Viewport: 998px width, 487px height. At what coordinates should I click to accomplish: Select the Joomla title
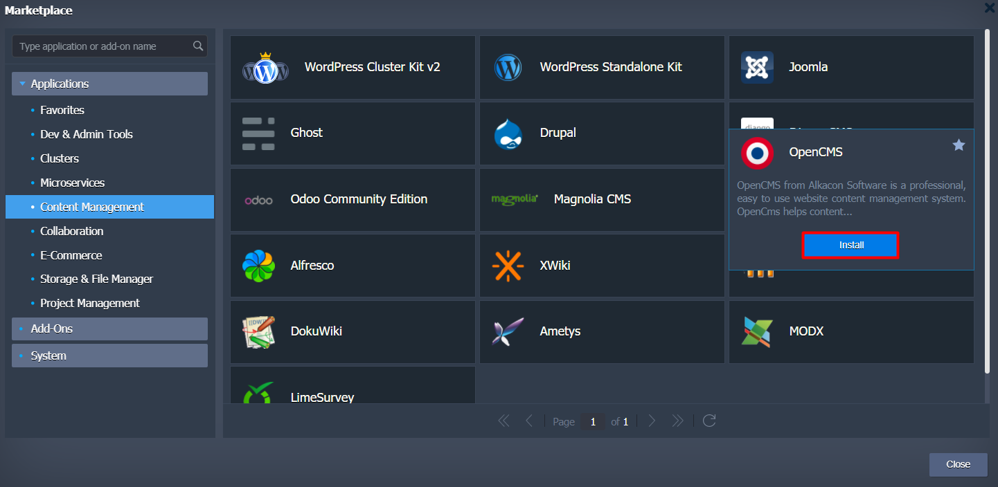(808, 67)
